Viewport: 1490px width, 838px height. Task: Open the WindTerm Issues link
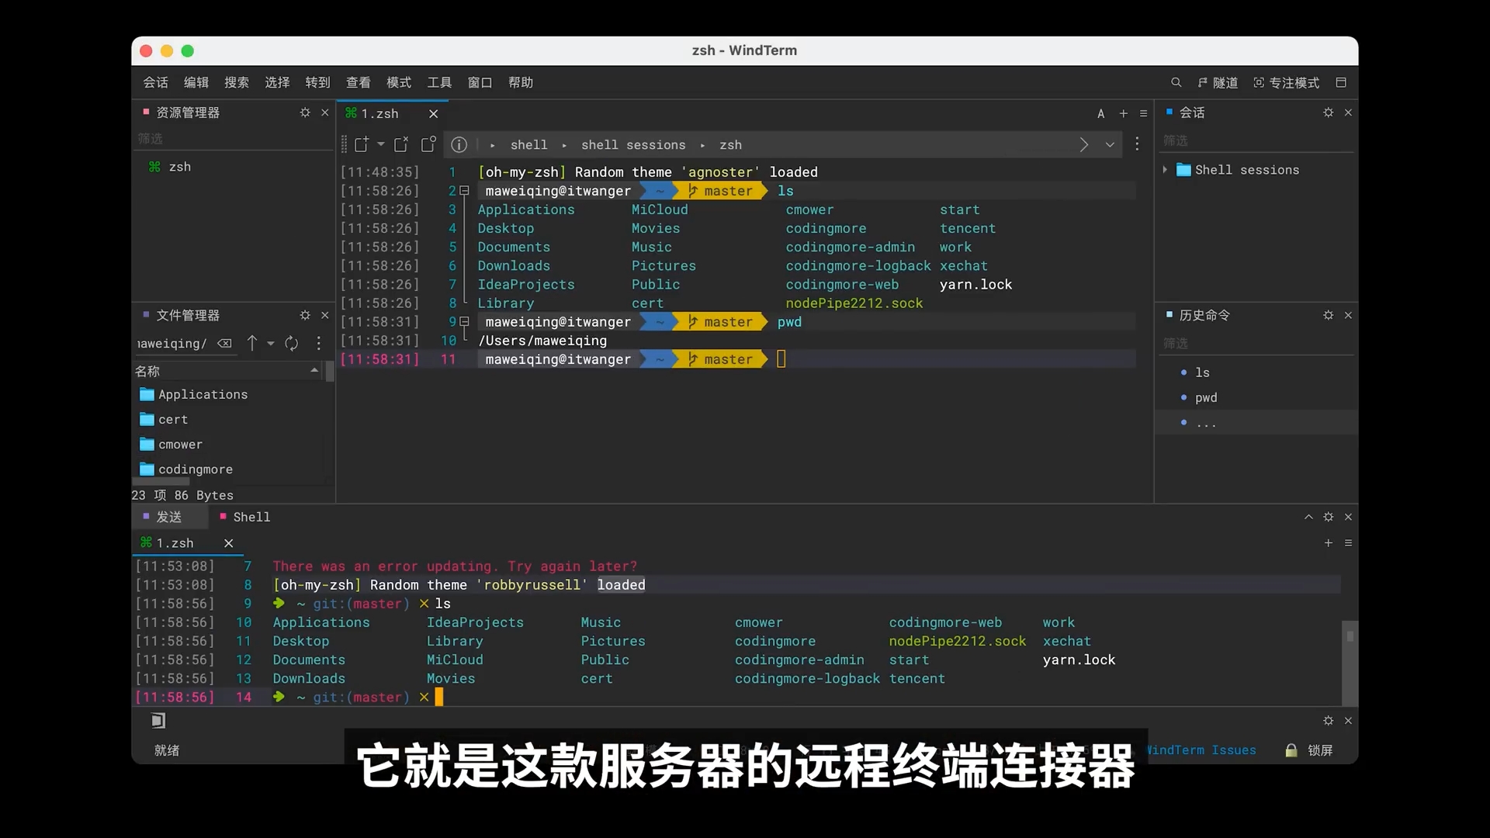coord(1201,750)
